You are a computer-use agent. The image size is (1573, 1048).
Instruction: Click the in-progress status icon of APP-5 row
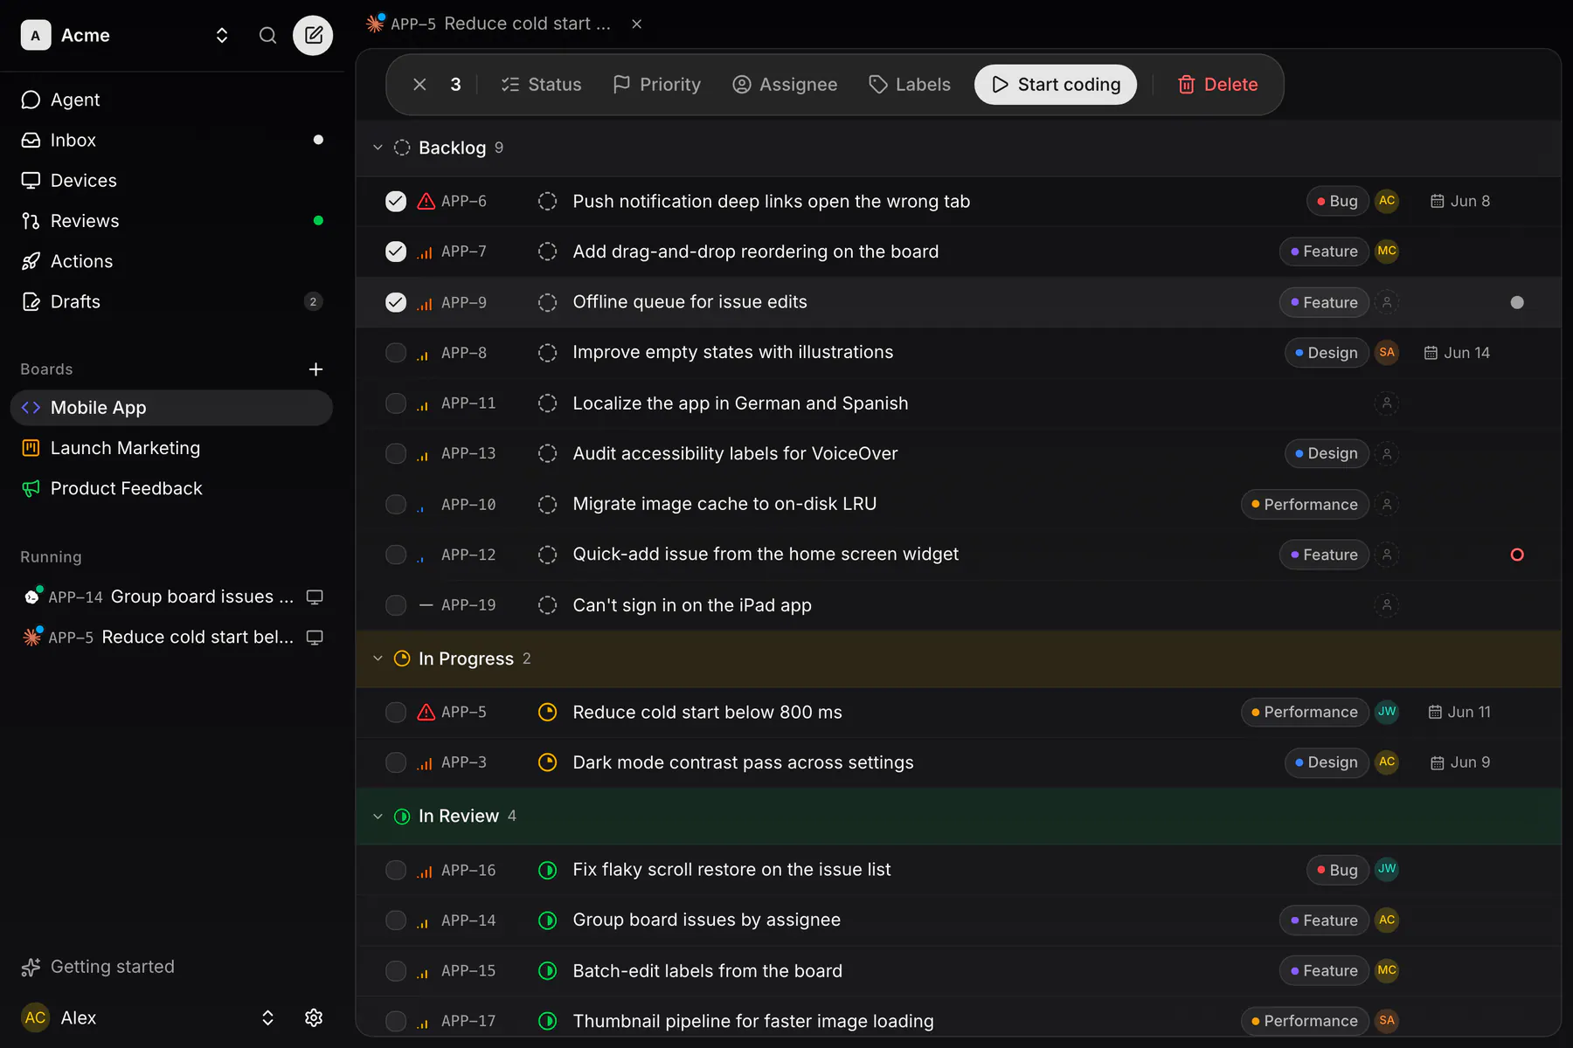click(547, 712)
